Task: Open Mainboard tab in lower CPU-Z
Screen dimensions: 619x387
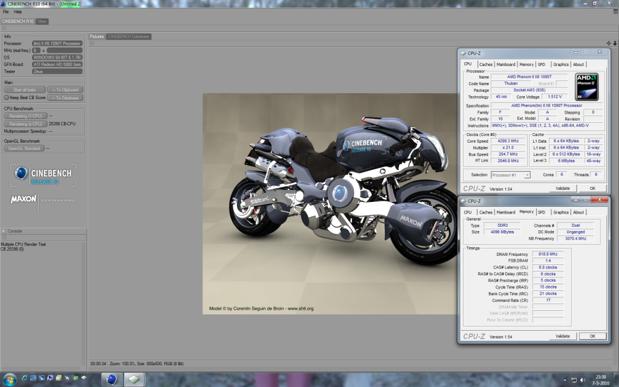Action: pos(506,212)
